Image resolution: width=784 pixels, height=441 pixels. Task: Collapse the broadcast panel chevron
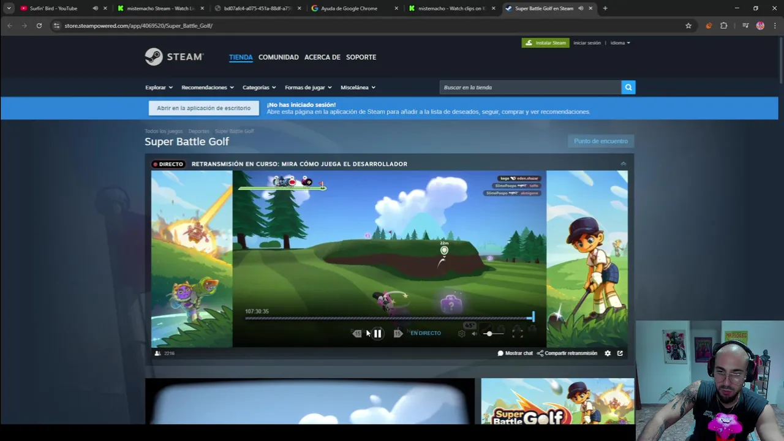coord(623,164)
